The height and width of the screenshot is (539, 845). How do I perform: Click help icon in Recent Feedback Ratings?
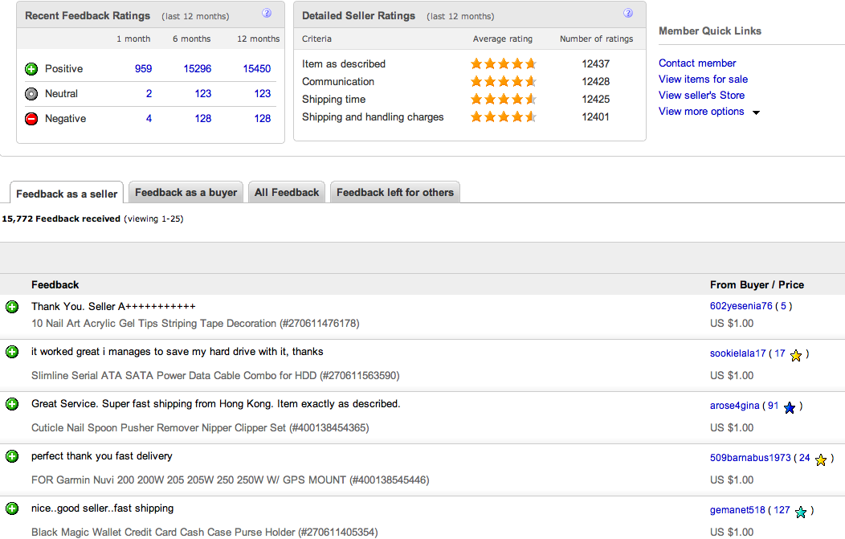(x=267, y=14)
